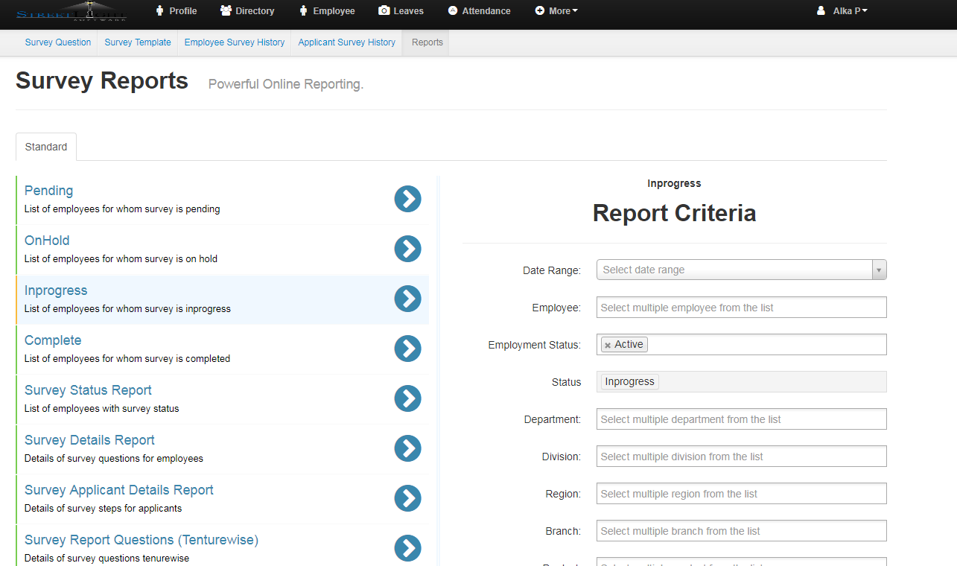Click the Department selection field
957x566 pixels.
click(x=741, y=419)
